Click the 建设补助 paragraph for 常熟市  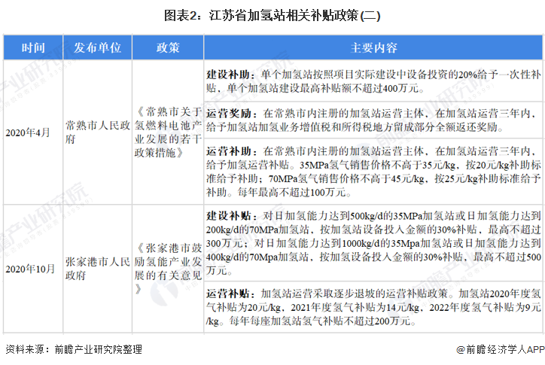pos(373,82)
